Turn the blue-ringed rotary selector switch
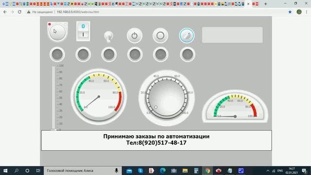 coord(187,35)
